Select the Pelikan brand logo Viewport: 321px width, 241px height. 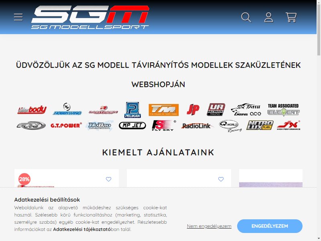pyautogui.click(x=132, y=110)
